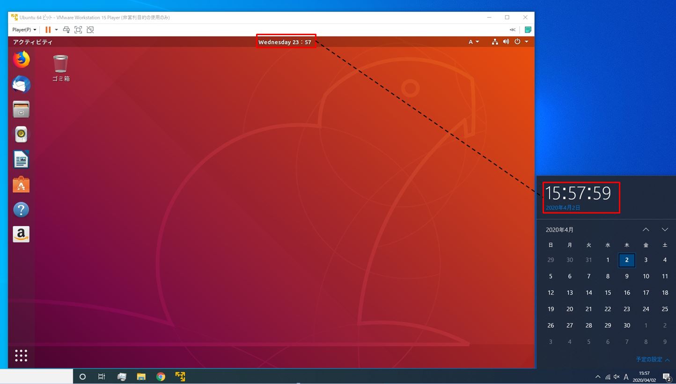This screenshot has width=676, height=384.
Task: Launch Thunderbird mail from the dock
Action: (21, 85)
